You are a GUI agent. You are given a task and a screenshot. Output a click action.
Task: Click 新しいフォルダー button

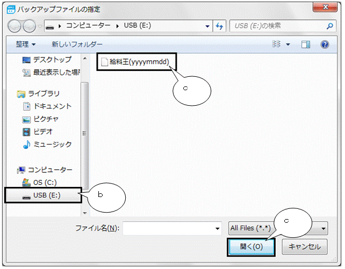[77, 45]
